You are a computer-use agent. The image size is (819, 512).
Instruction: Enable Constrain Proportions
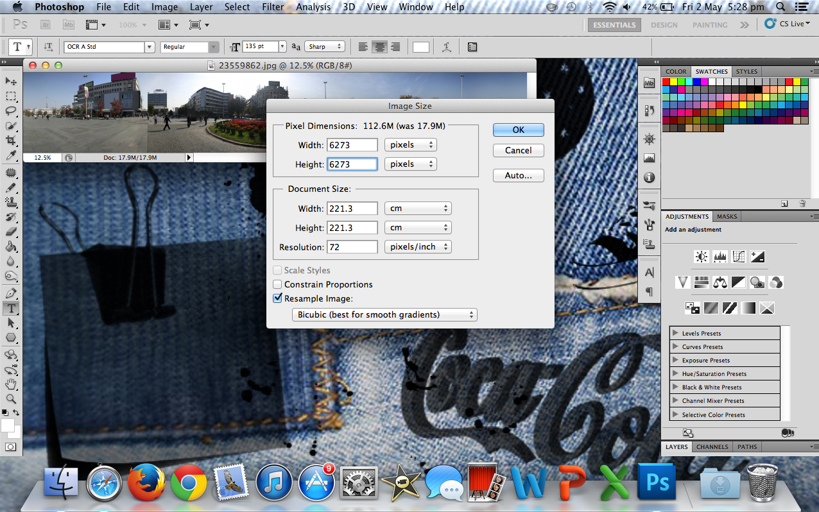(277, 284)
